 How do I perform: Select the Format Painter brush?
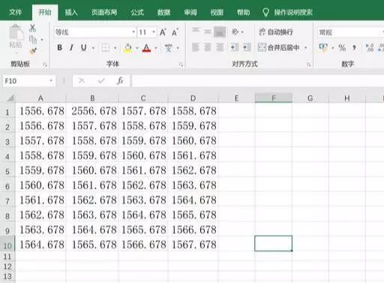click(33, 51)
